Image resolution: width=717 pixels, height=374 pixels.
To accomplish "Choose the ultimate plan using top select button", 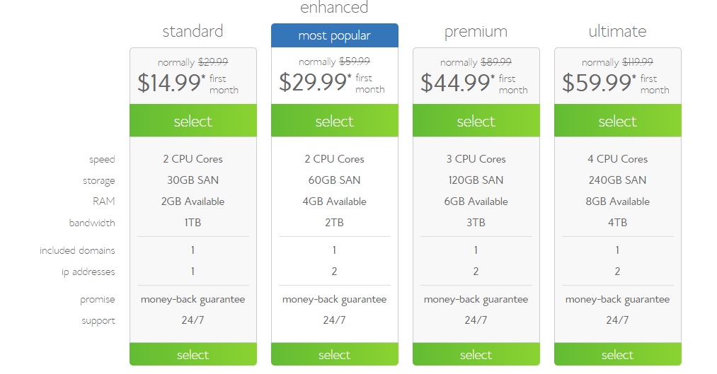I will tap(617, 121).
